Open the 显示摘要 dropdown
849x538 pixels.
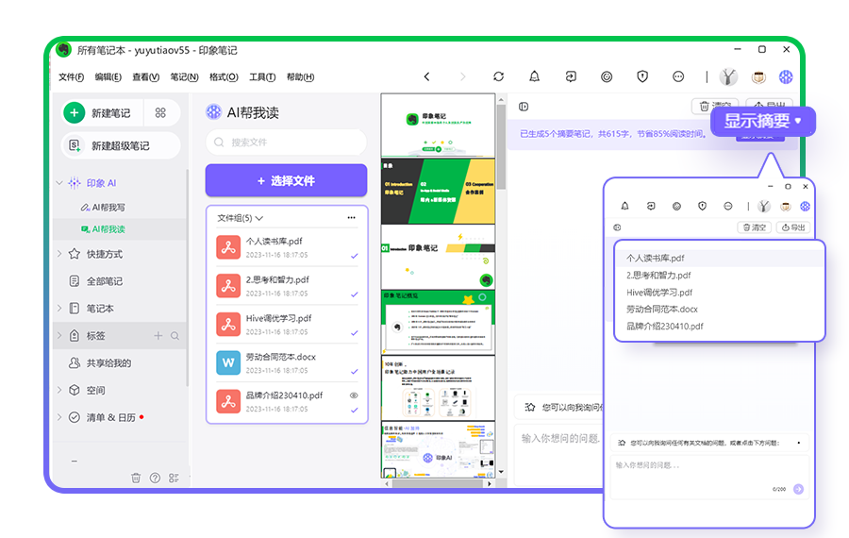point(763,121)
